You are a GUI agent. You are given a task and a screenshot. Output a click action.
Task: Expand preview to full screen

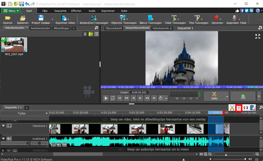[258, 36]
